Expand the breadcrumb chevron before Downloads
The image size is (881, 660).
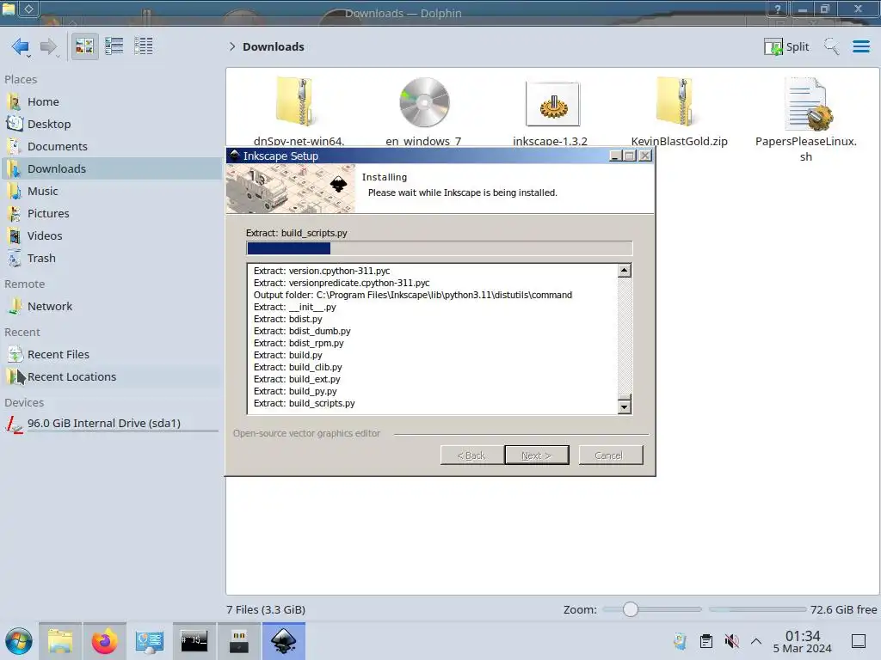[x=232, y=46]
